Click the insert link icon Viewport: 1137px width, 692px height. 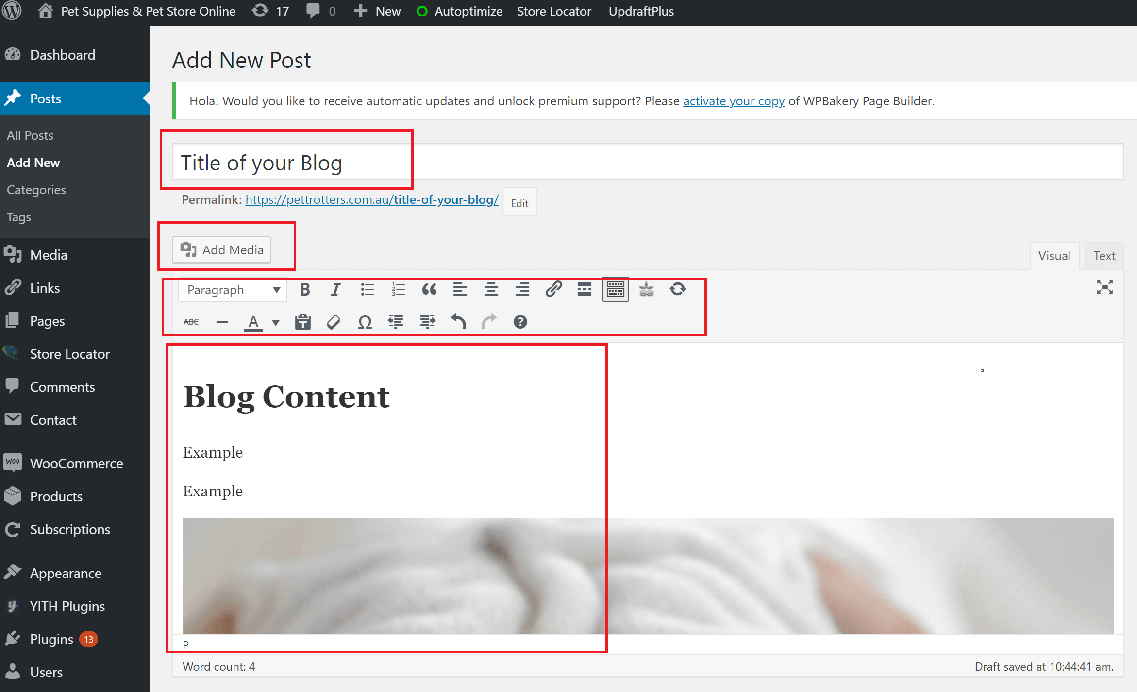coord(553,290)
